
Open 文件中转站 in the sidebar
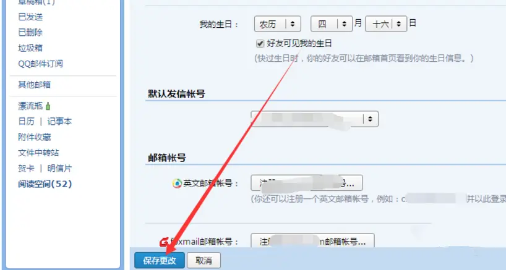point(39,153)
